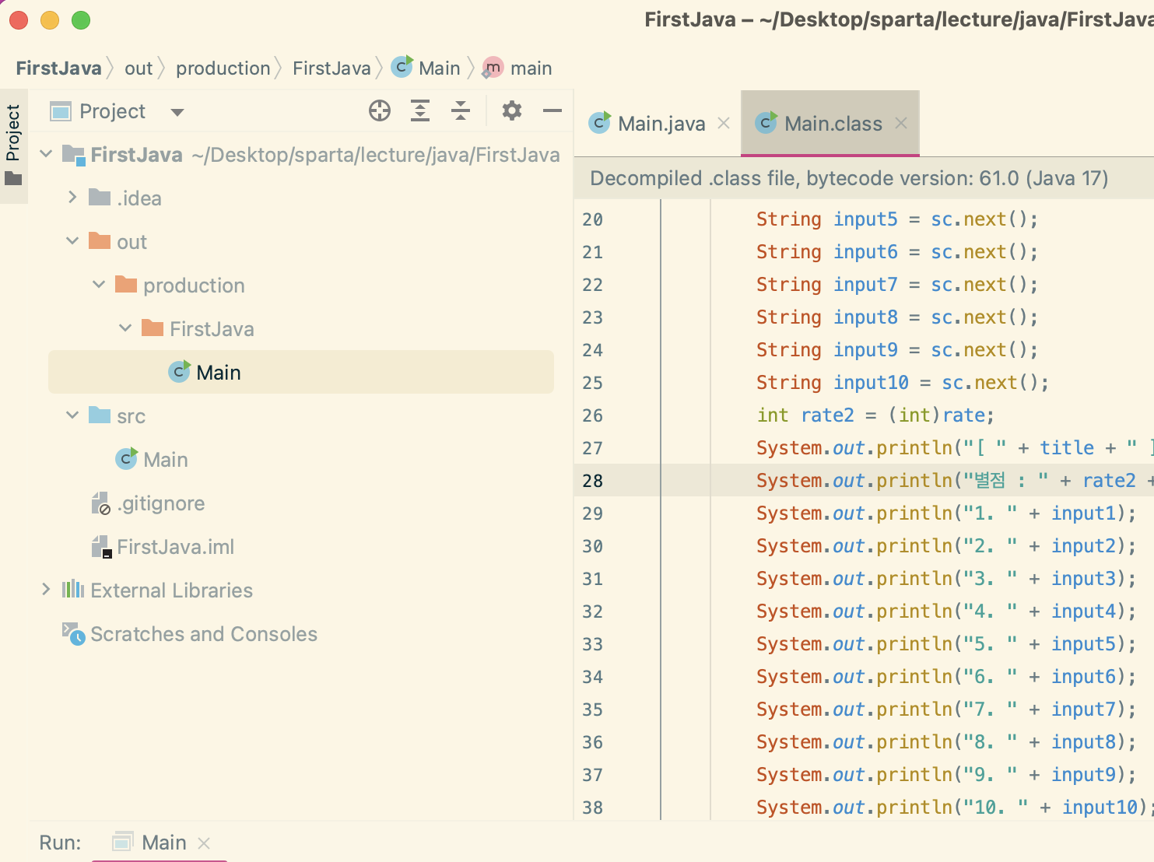This screenshot has height=862, width=1154.
Task: Click the println "1. " + input1 line
Action: (x=946, y=513)
